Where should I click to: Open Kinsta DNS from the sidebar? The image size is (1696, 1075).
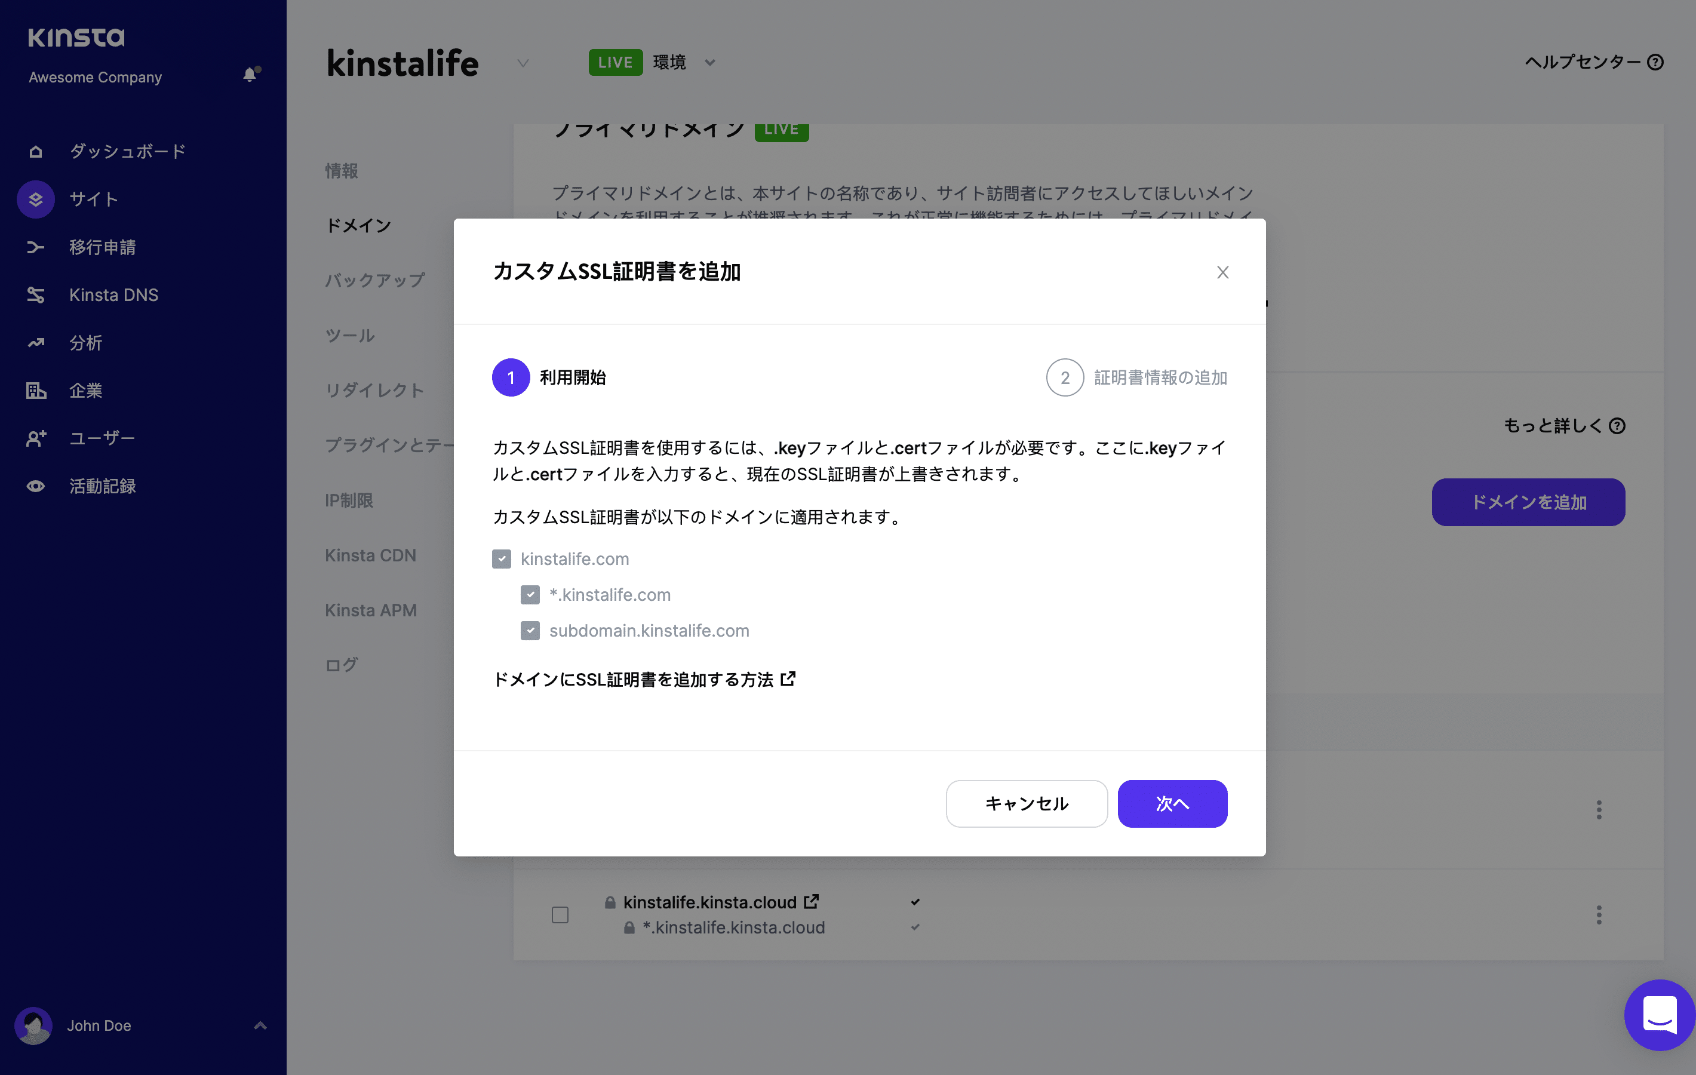(x=35, y=295)
